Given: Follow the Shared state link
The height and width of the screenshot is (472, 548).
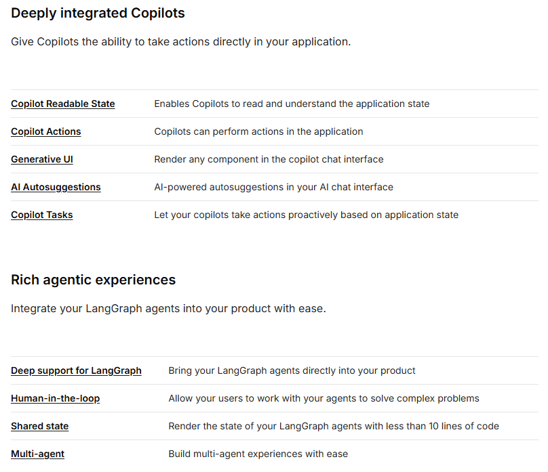Looking at the screenshot, I should point(39,426).
